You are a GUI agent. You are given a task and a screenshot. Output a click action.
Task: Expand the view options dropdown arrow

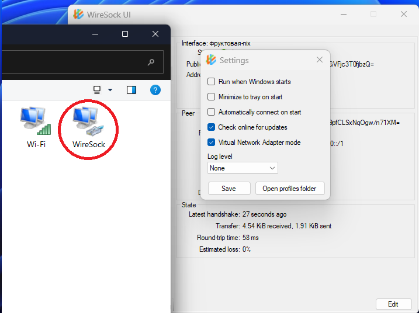[x=110, y=90]
